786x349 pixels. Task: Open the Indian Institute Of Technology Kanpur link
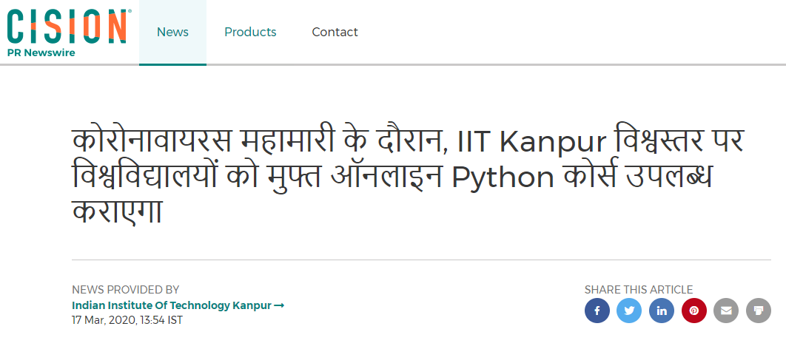click(172, 305)
